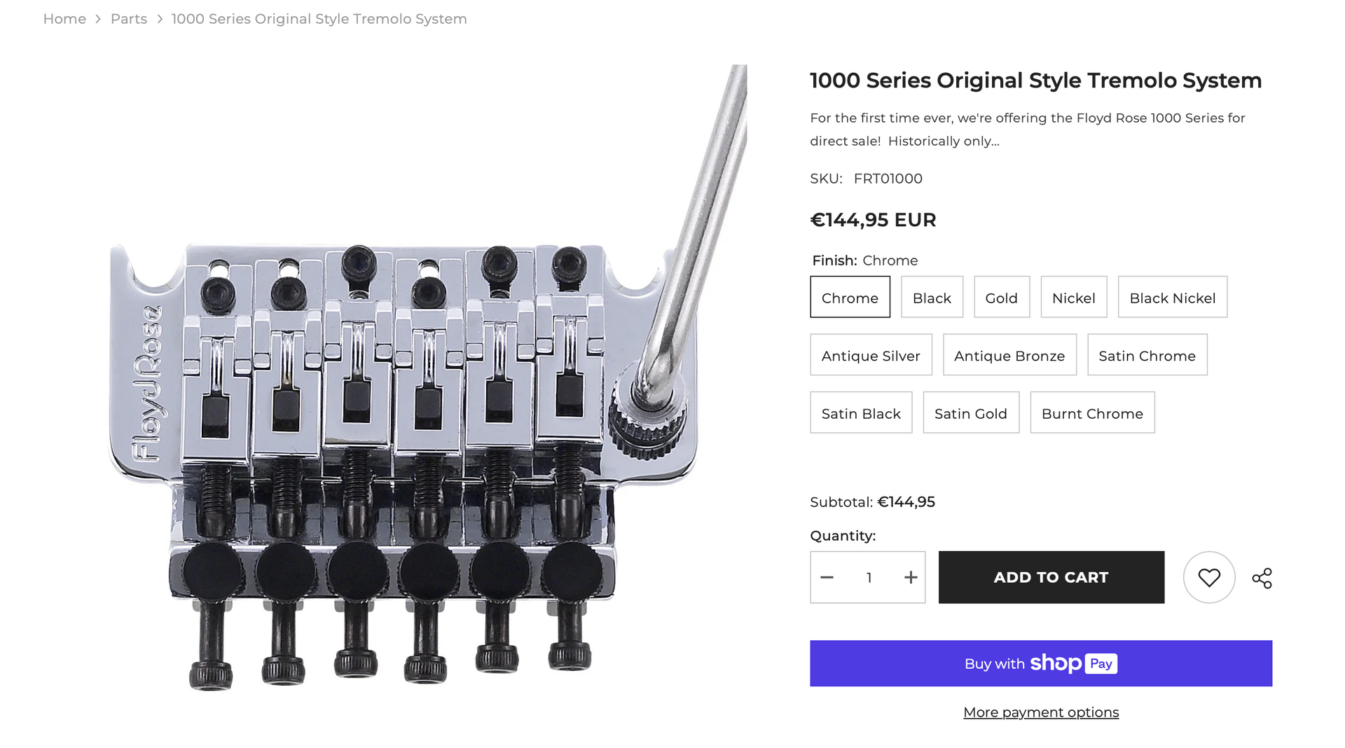The image size is (1345, 748).
Task: Buy with Shop Pay button
Action: click(1041, 663)
